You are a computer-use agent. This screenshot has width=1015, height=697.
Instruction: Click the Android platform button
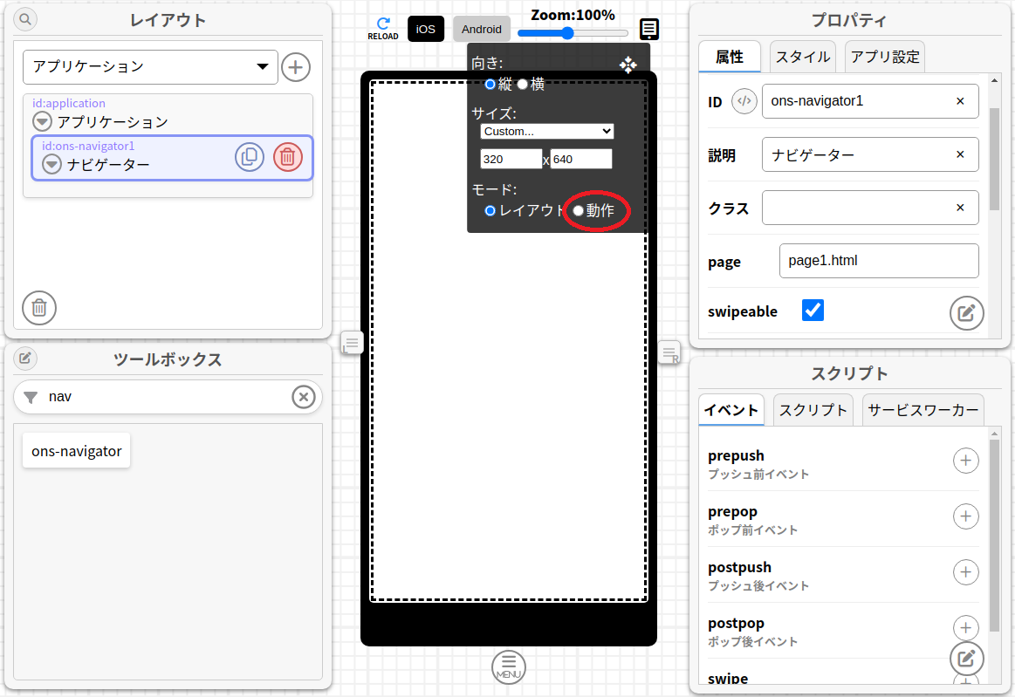coord(482,29)
